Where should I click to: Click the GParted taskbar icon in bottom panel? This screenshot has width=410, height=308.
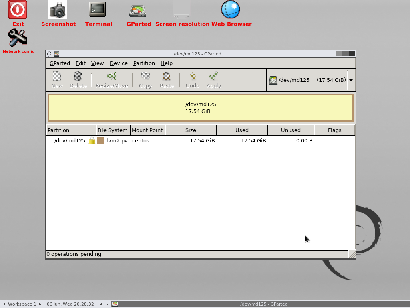[x=115, y=304]
